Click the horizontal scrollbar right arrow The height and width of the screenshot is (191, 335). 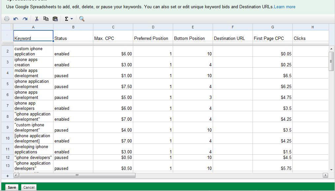[x=325, y=175]
